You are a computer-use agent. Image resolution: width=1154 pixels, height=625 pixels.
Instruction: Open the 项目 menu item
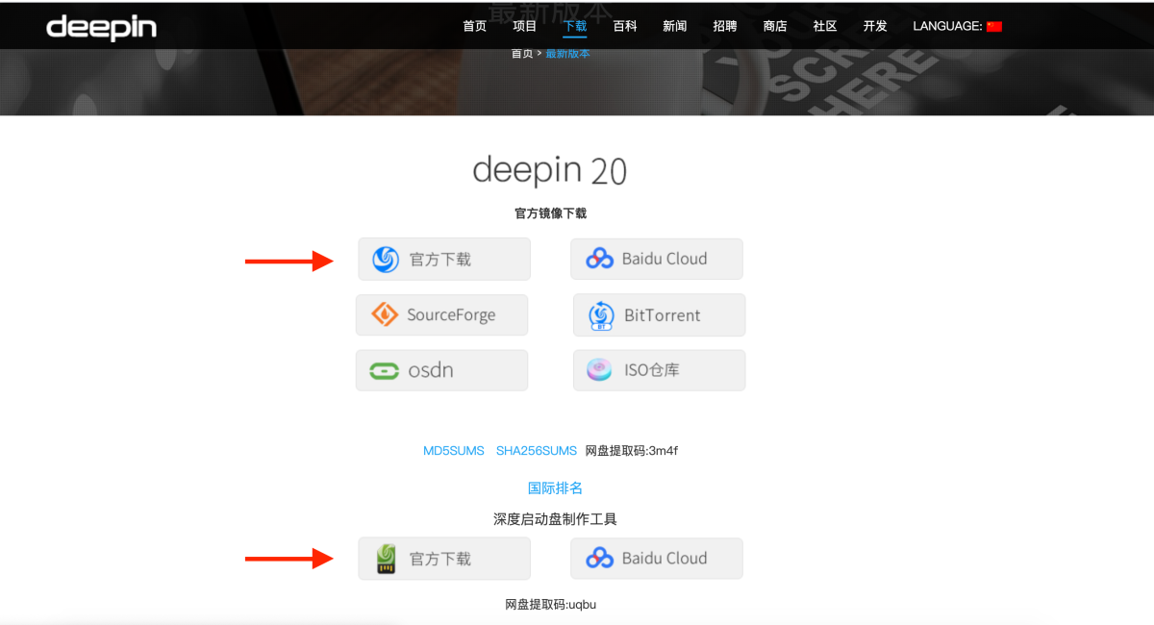[525, 26]
